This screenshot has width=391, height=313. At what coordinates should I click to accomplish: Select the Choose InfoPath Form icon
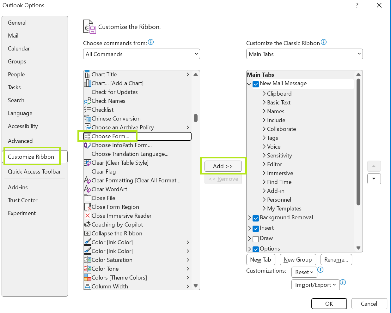point(88,145)
